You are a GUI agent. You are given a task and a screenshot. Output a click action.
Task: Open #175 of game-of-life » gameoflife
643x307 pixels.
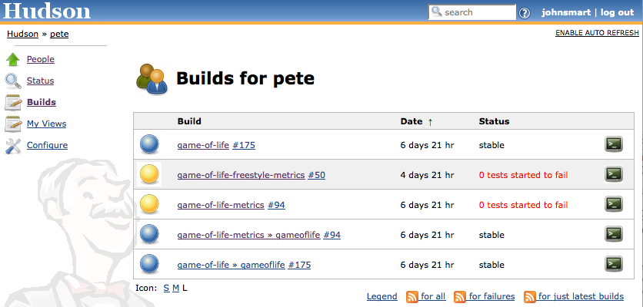(x=299, y=265)
